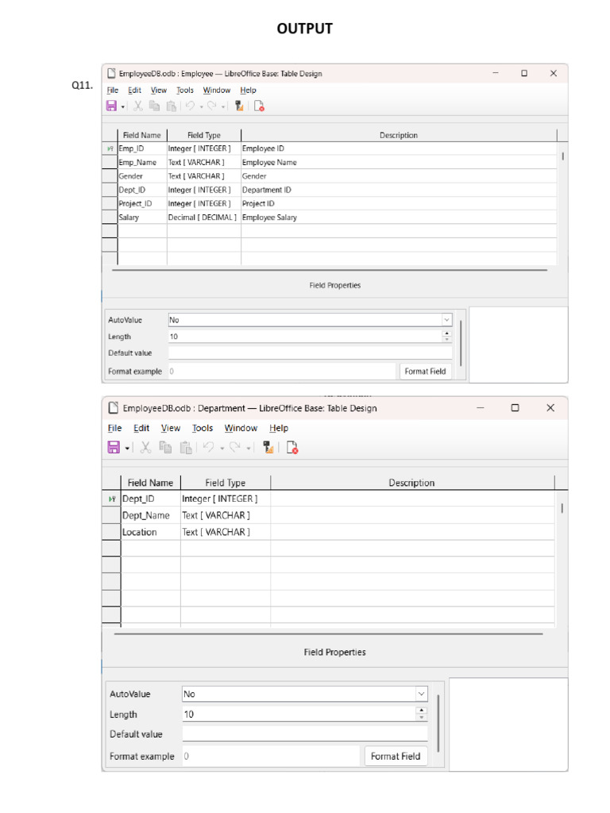The width and height of the screenshot is (610, 813).
Task: Select the Emp_ID row via its primary key marker
Action: [x=110, y=148]
